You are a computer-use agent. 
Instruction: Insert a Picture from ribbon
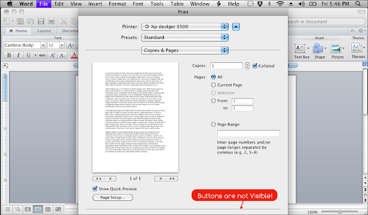coord(338,51)
